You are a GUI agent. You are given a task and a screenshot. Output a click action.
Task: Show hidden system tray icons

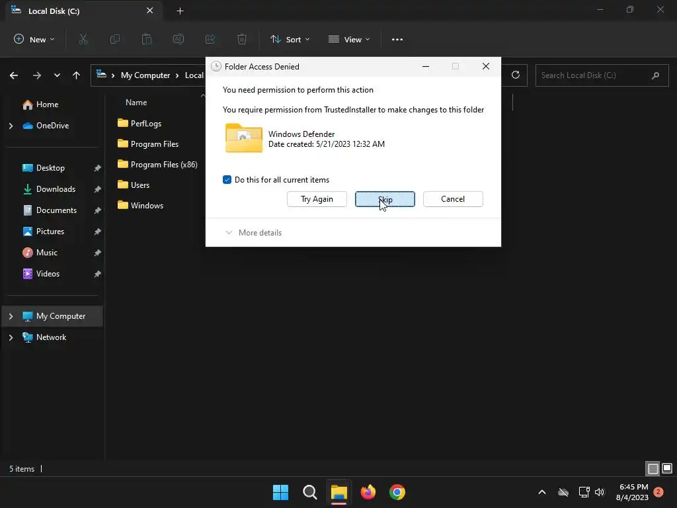click(542, 492)
